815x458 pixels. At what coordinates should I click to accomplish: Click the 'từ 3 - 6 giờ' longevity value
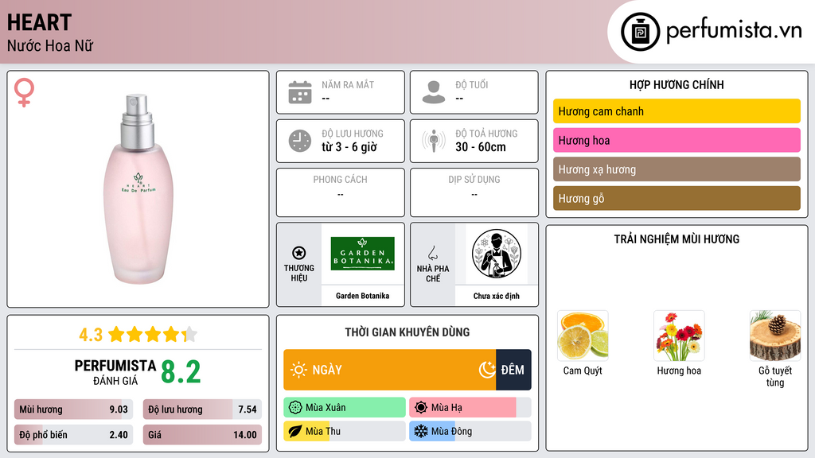[x=349, y=147]
